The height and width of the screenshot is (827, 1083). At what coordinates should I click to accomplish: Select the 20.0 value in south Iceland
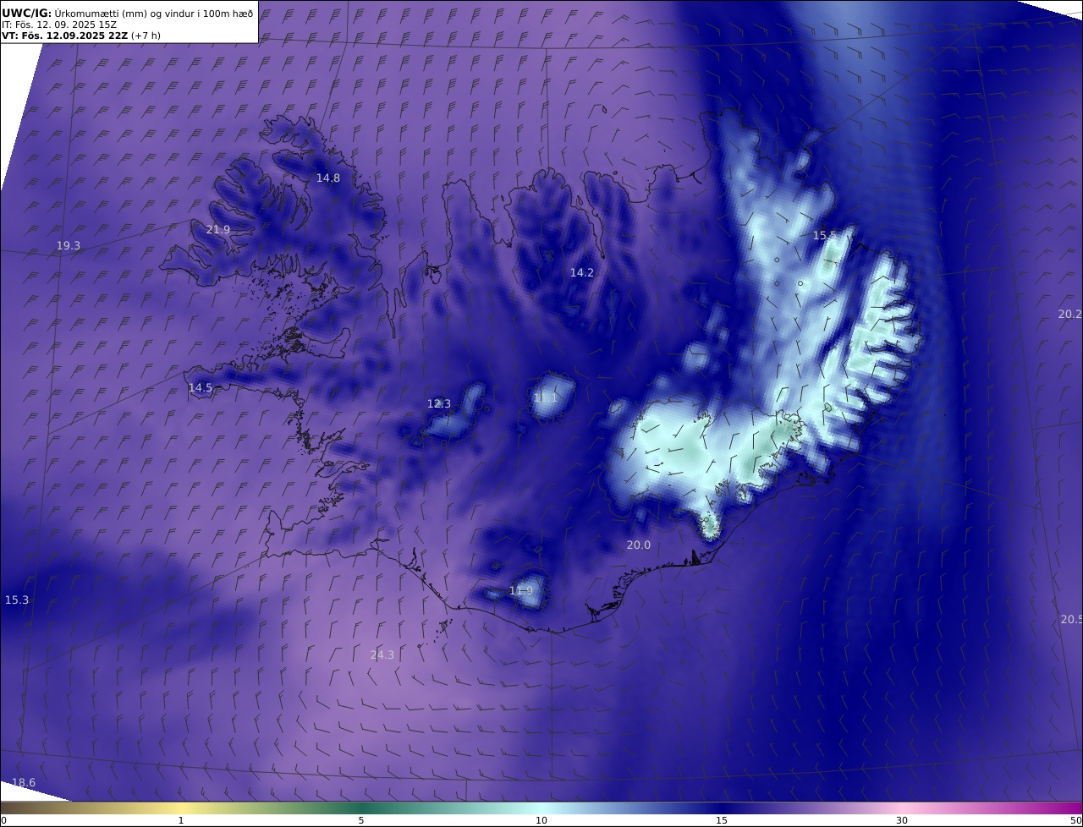click(x=639, y=545)
